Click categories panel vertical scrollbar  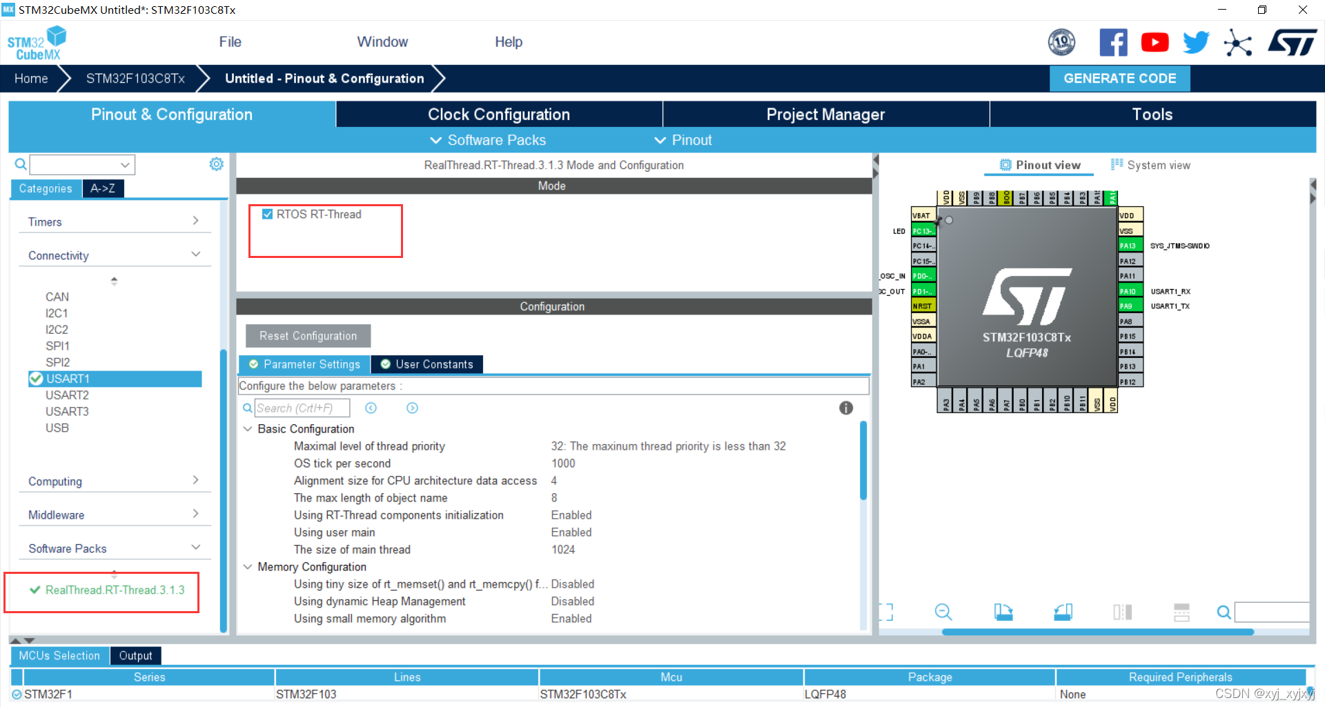click(223, 490)
